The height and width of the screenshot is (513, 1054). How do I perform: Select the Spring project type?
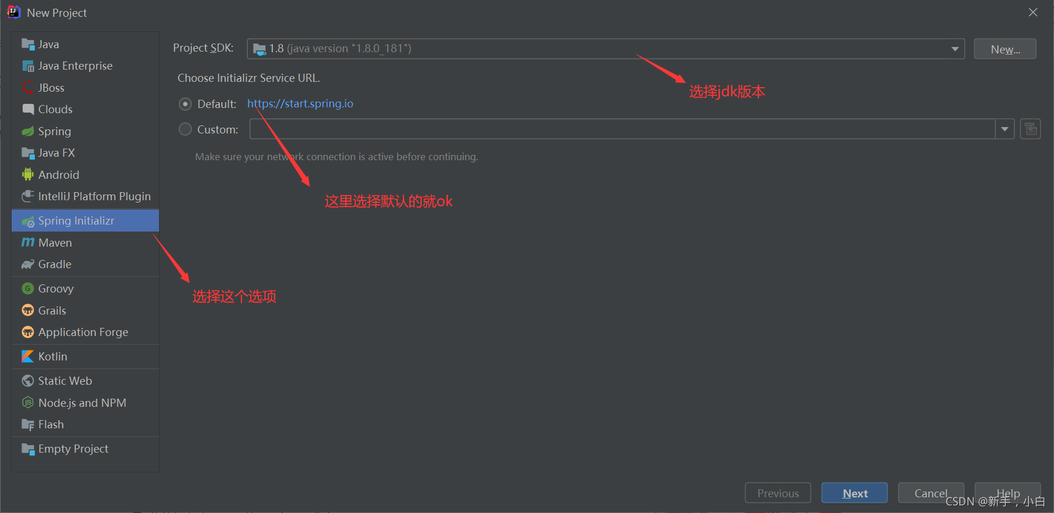[85, 131]
